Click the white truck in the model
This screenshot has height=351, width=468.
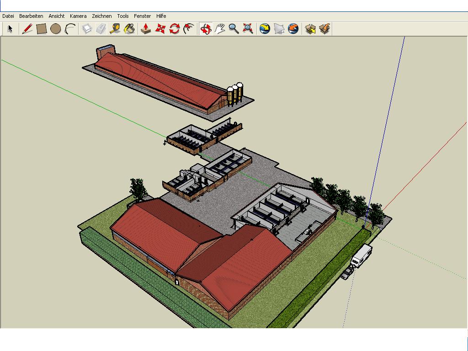(362, 255)
